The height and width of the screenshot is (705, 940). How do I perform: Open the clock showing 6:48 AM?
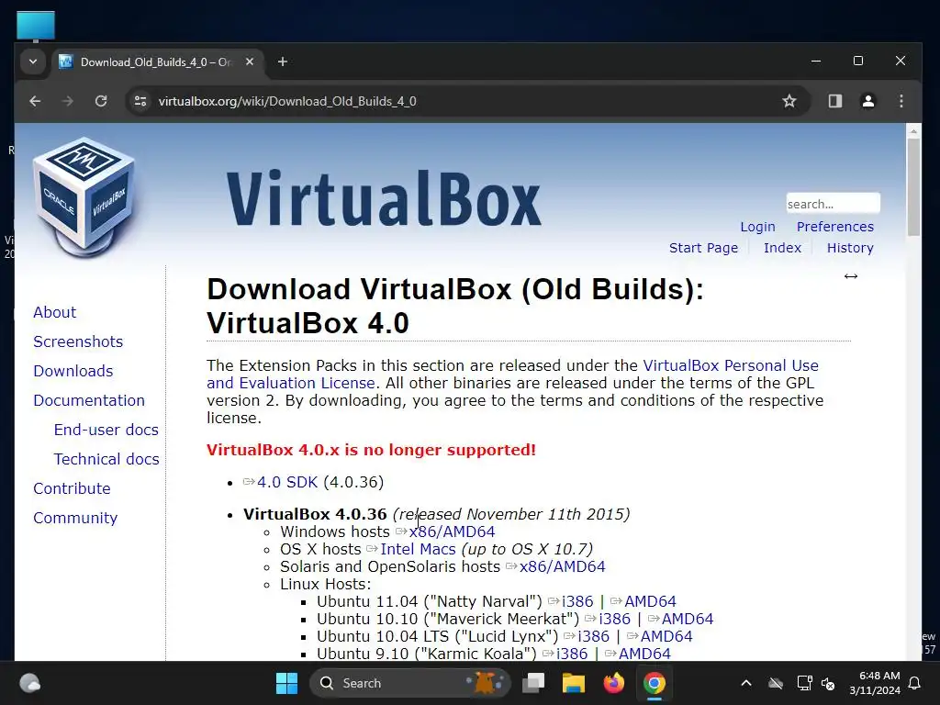click(875, 683)
